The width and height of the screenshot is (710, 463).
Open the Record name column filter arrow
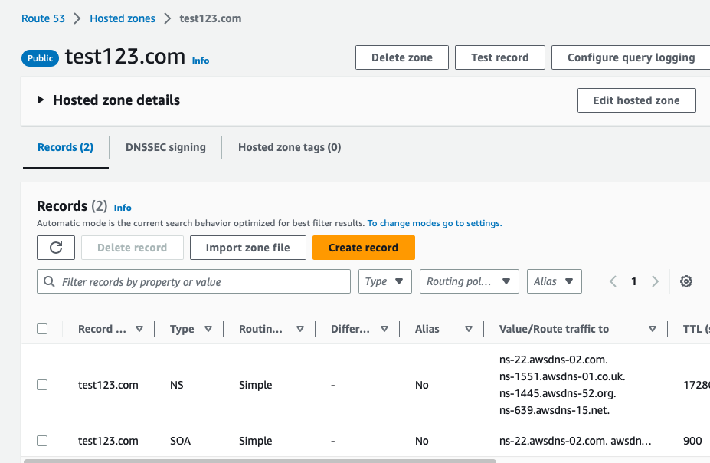139,328
